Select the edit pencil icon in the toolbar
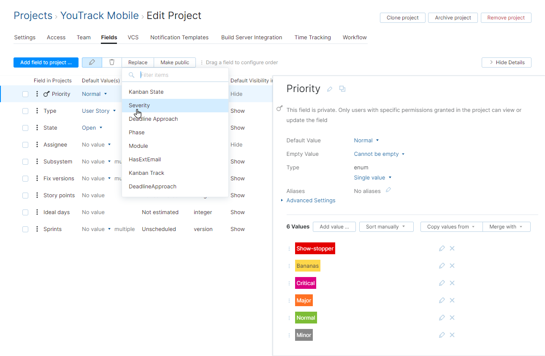Image resolution: width=545 pixels, height=356 pixels. click(x=92, y=62)
